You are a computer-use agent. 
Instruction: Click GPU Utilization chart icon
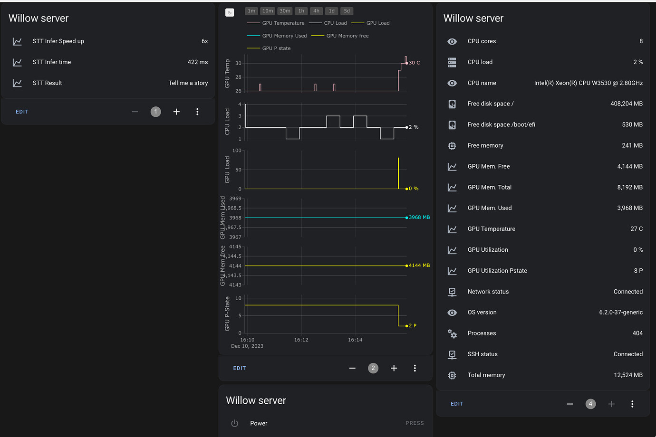point(452,250)
